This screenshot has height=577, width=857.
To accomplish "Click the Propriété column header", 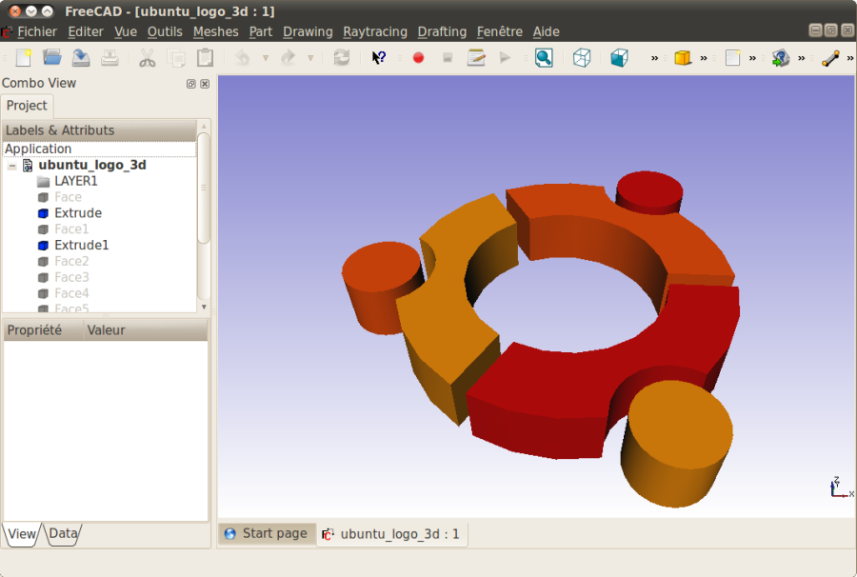I will click(x=43, y=330).
